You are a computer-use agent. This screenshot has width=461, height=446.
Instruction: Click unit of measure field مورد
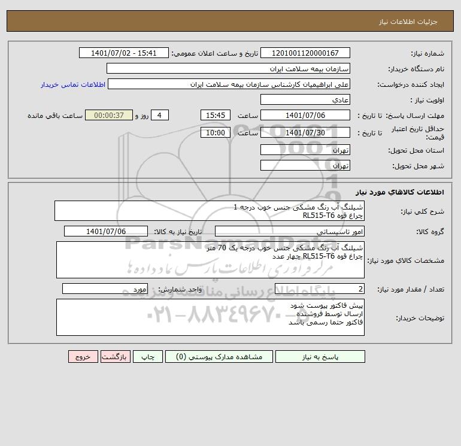(105, 289)
